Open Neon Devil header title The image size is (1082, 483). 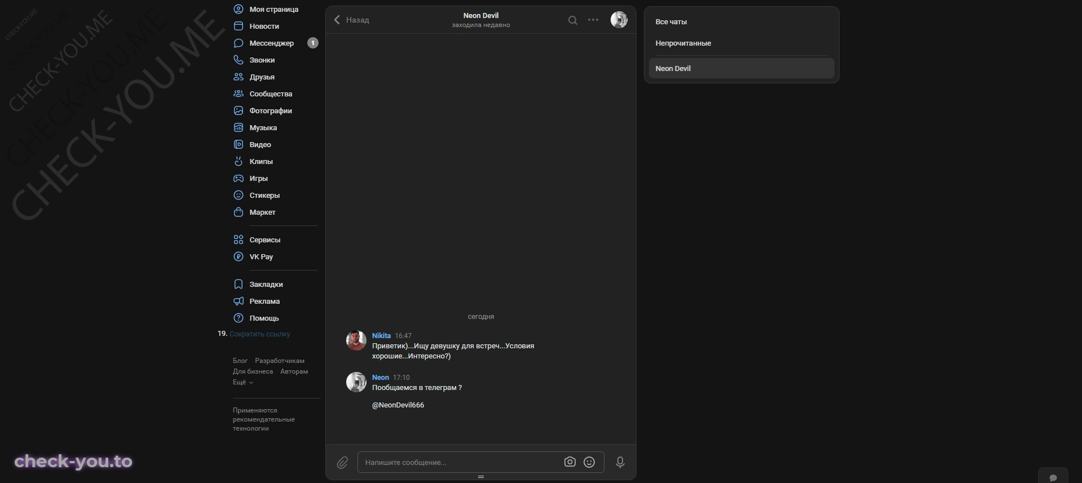point(481,16)
